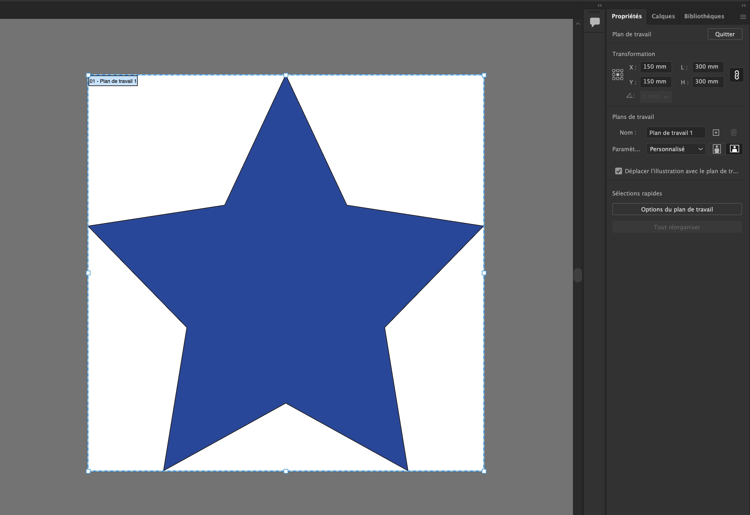This screenshot has width=750, height=515.
Task: Click the scroll up arrow of canvas
Action: coord(578,24)
